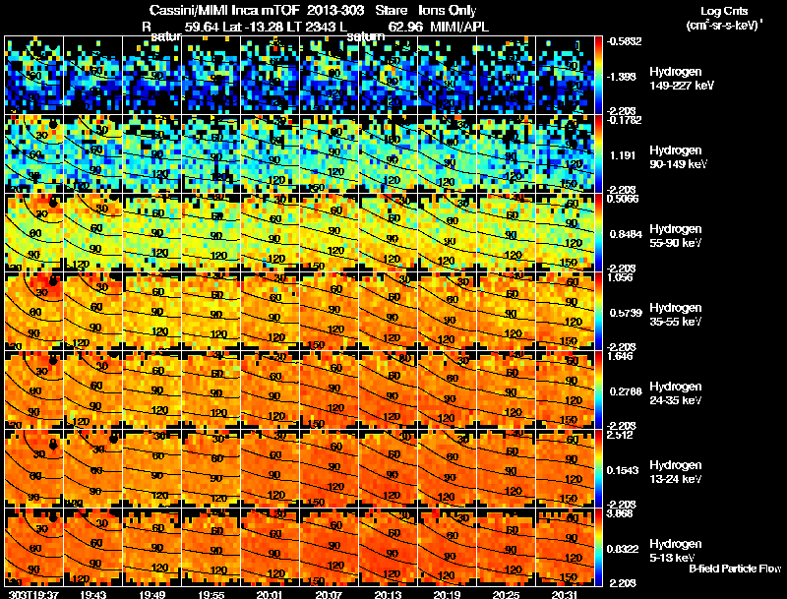
Task: Click the 3.668 color scale value
Action: pyautogui.click(x=620, y=513)
